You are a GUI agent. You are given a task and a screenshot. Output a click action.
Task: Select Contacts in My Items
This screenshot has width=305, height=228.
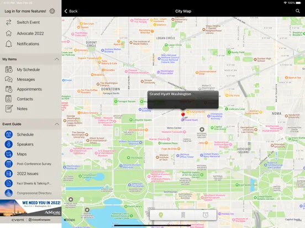point(31,99)
